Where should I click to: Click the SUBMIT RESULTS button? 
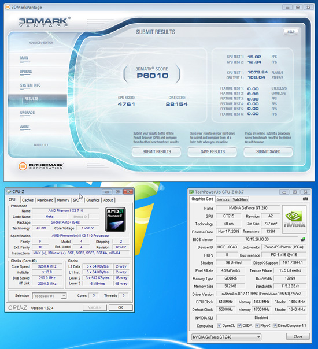pos(157,152)
